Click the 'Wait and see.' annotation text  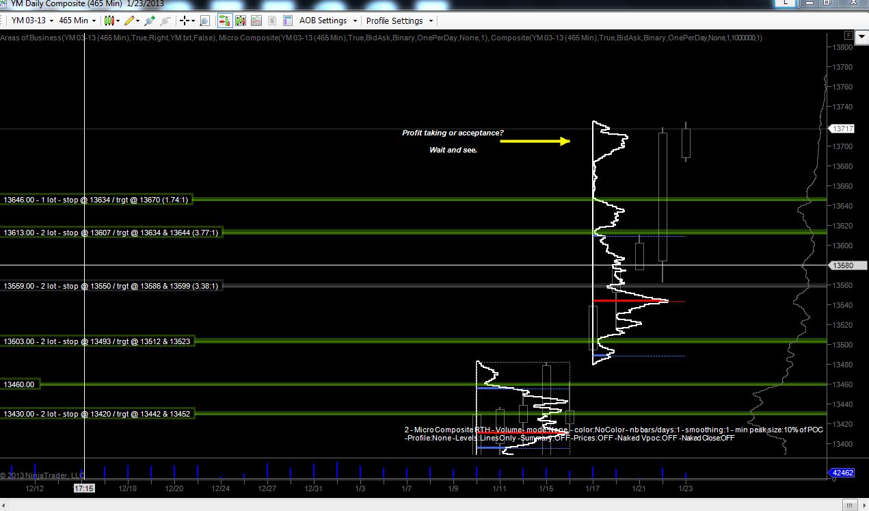pyautogui.click(x=453, y=150)
